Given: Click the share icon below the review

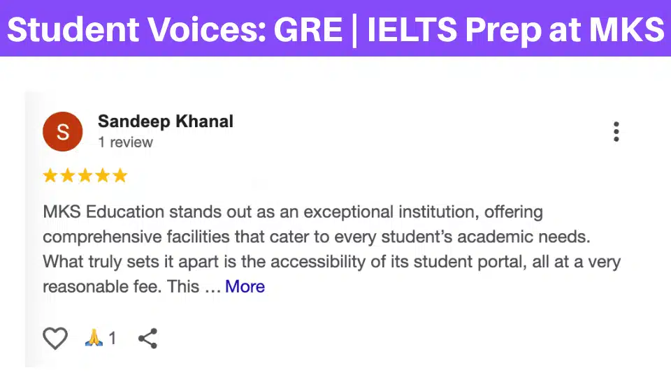Looking at the screenshot, I should [x=147, y=339].
